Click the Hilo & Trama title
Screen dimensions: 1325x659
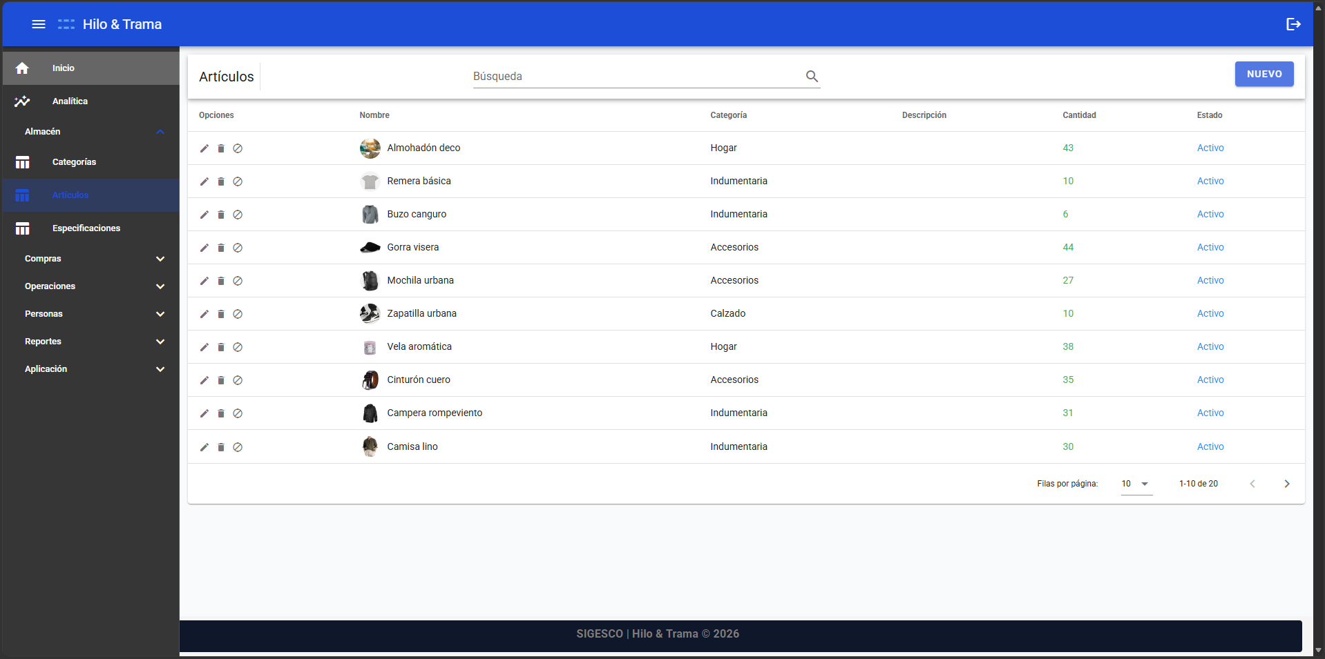[x=122, y=24]
